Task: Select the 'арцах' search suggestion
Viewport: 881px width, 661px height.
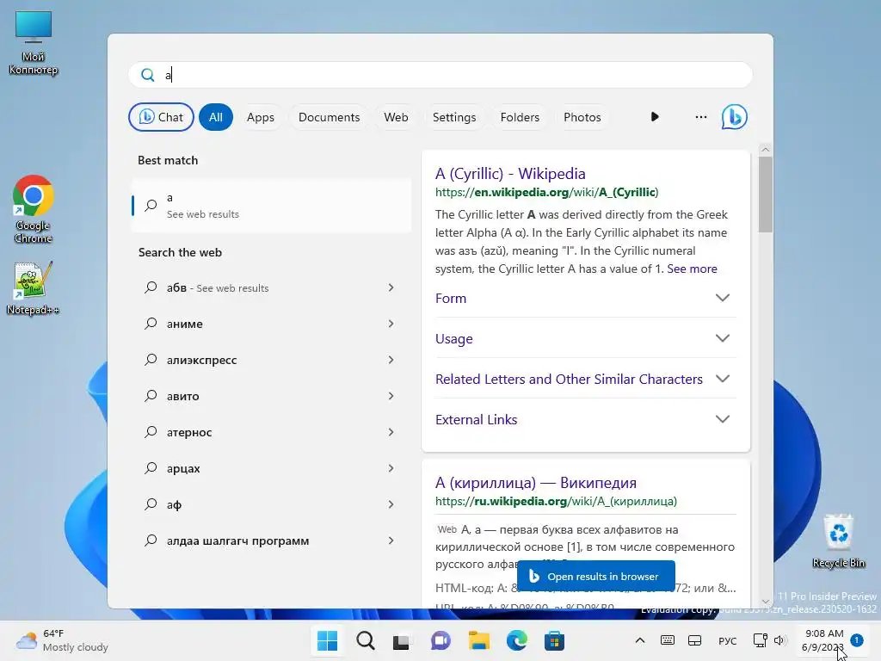Action: click(x=271, y=468)
